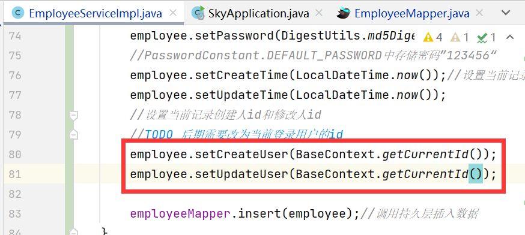Image resolution: width=525 pixels, height=235 pixels.
Task: Click the weak warning triangle indicator
Action: point(460,37)
